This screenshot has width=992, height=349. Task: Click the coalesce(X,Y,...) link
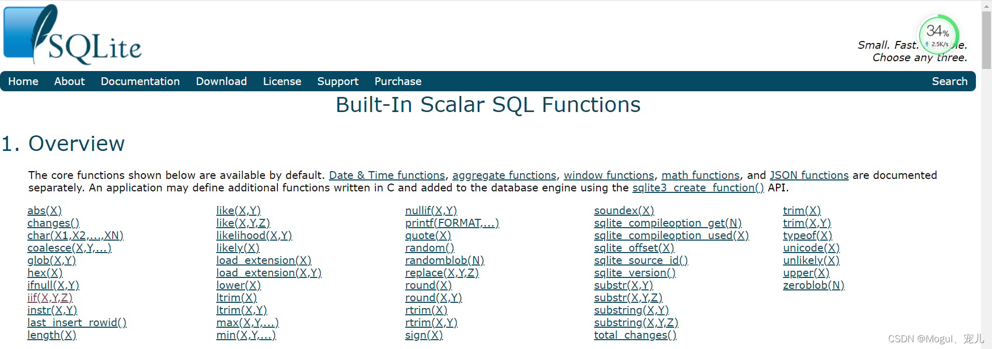point(70,248)
